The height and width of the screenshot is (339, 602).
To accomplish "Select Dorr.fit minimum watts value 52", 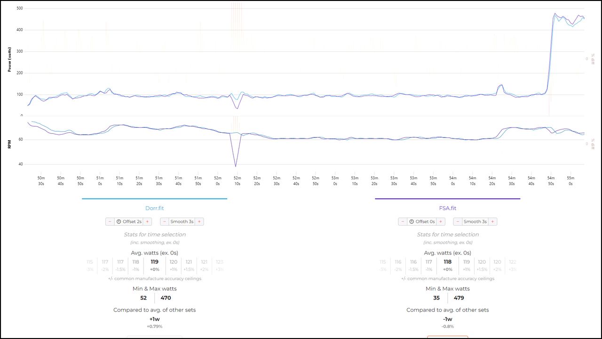I will click(x=143, y=298).
